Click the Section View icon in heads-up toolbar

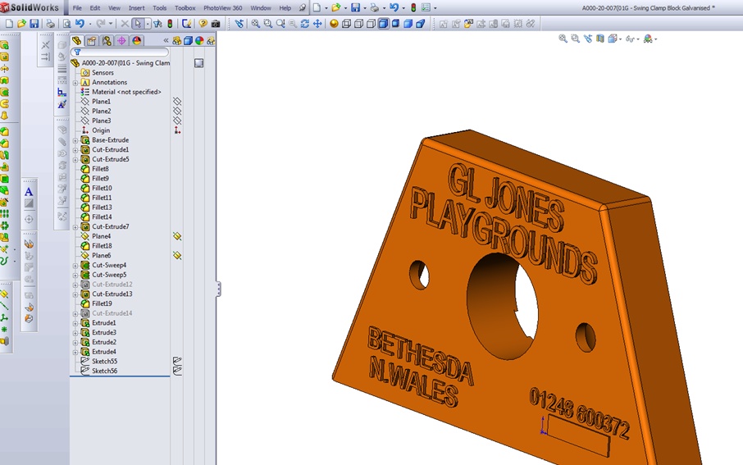coord(600,39)
